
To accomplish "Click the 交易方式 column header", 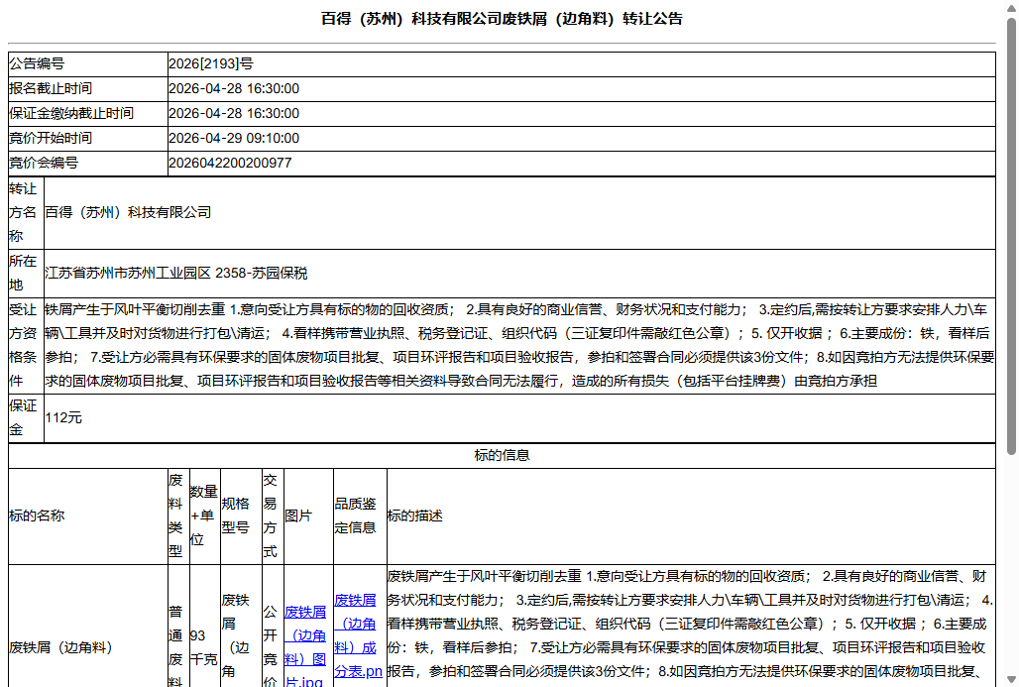I will pos(273,516).
